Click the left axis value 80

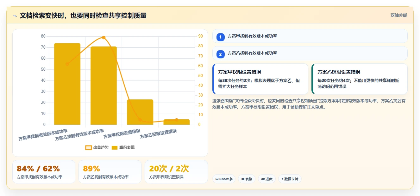[x=43, y=36]
